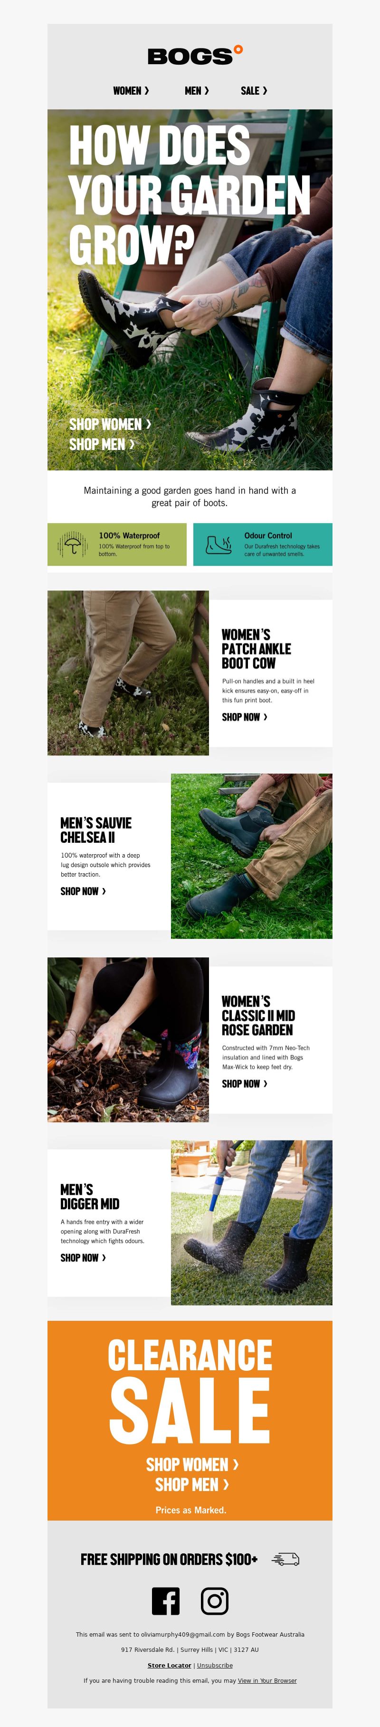Click the umbrella waterproof icon
The image size is (380, 1727).
click(x=73, y=545)
